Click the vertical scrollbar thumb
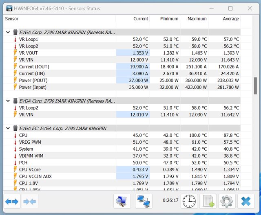261x215 pixels. pyautogui.click(x=255, y=86)
